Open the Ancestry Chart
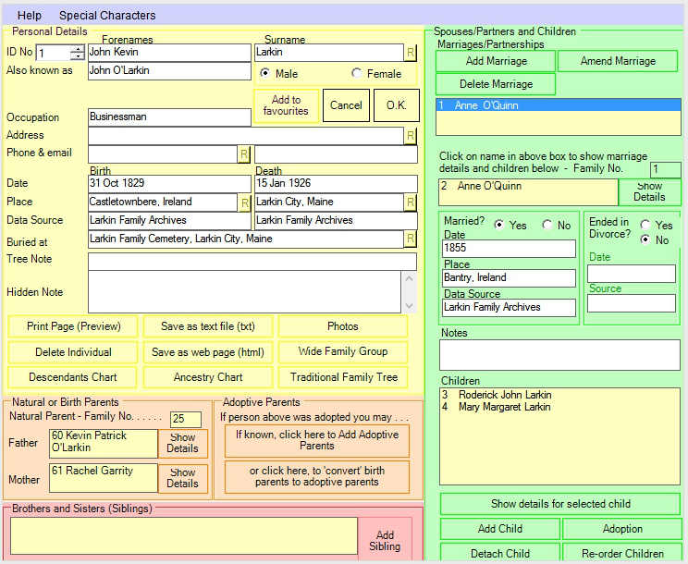688x564 pixels. pos(208,377)
